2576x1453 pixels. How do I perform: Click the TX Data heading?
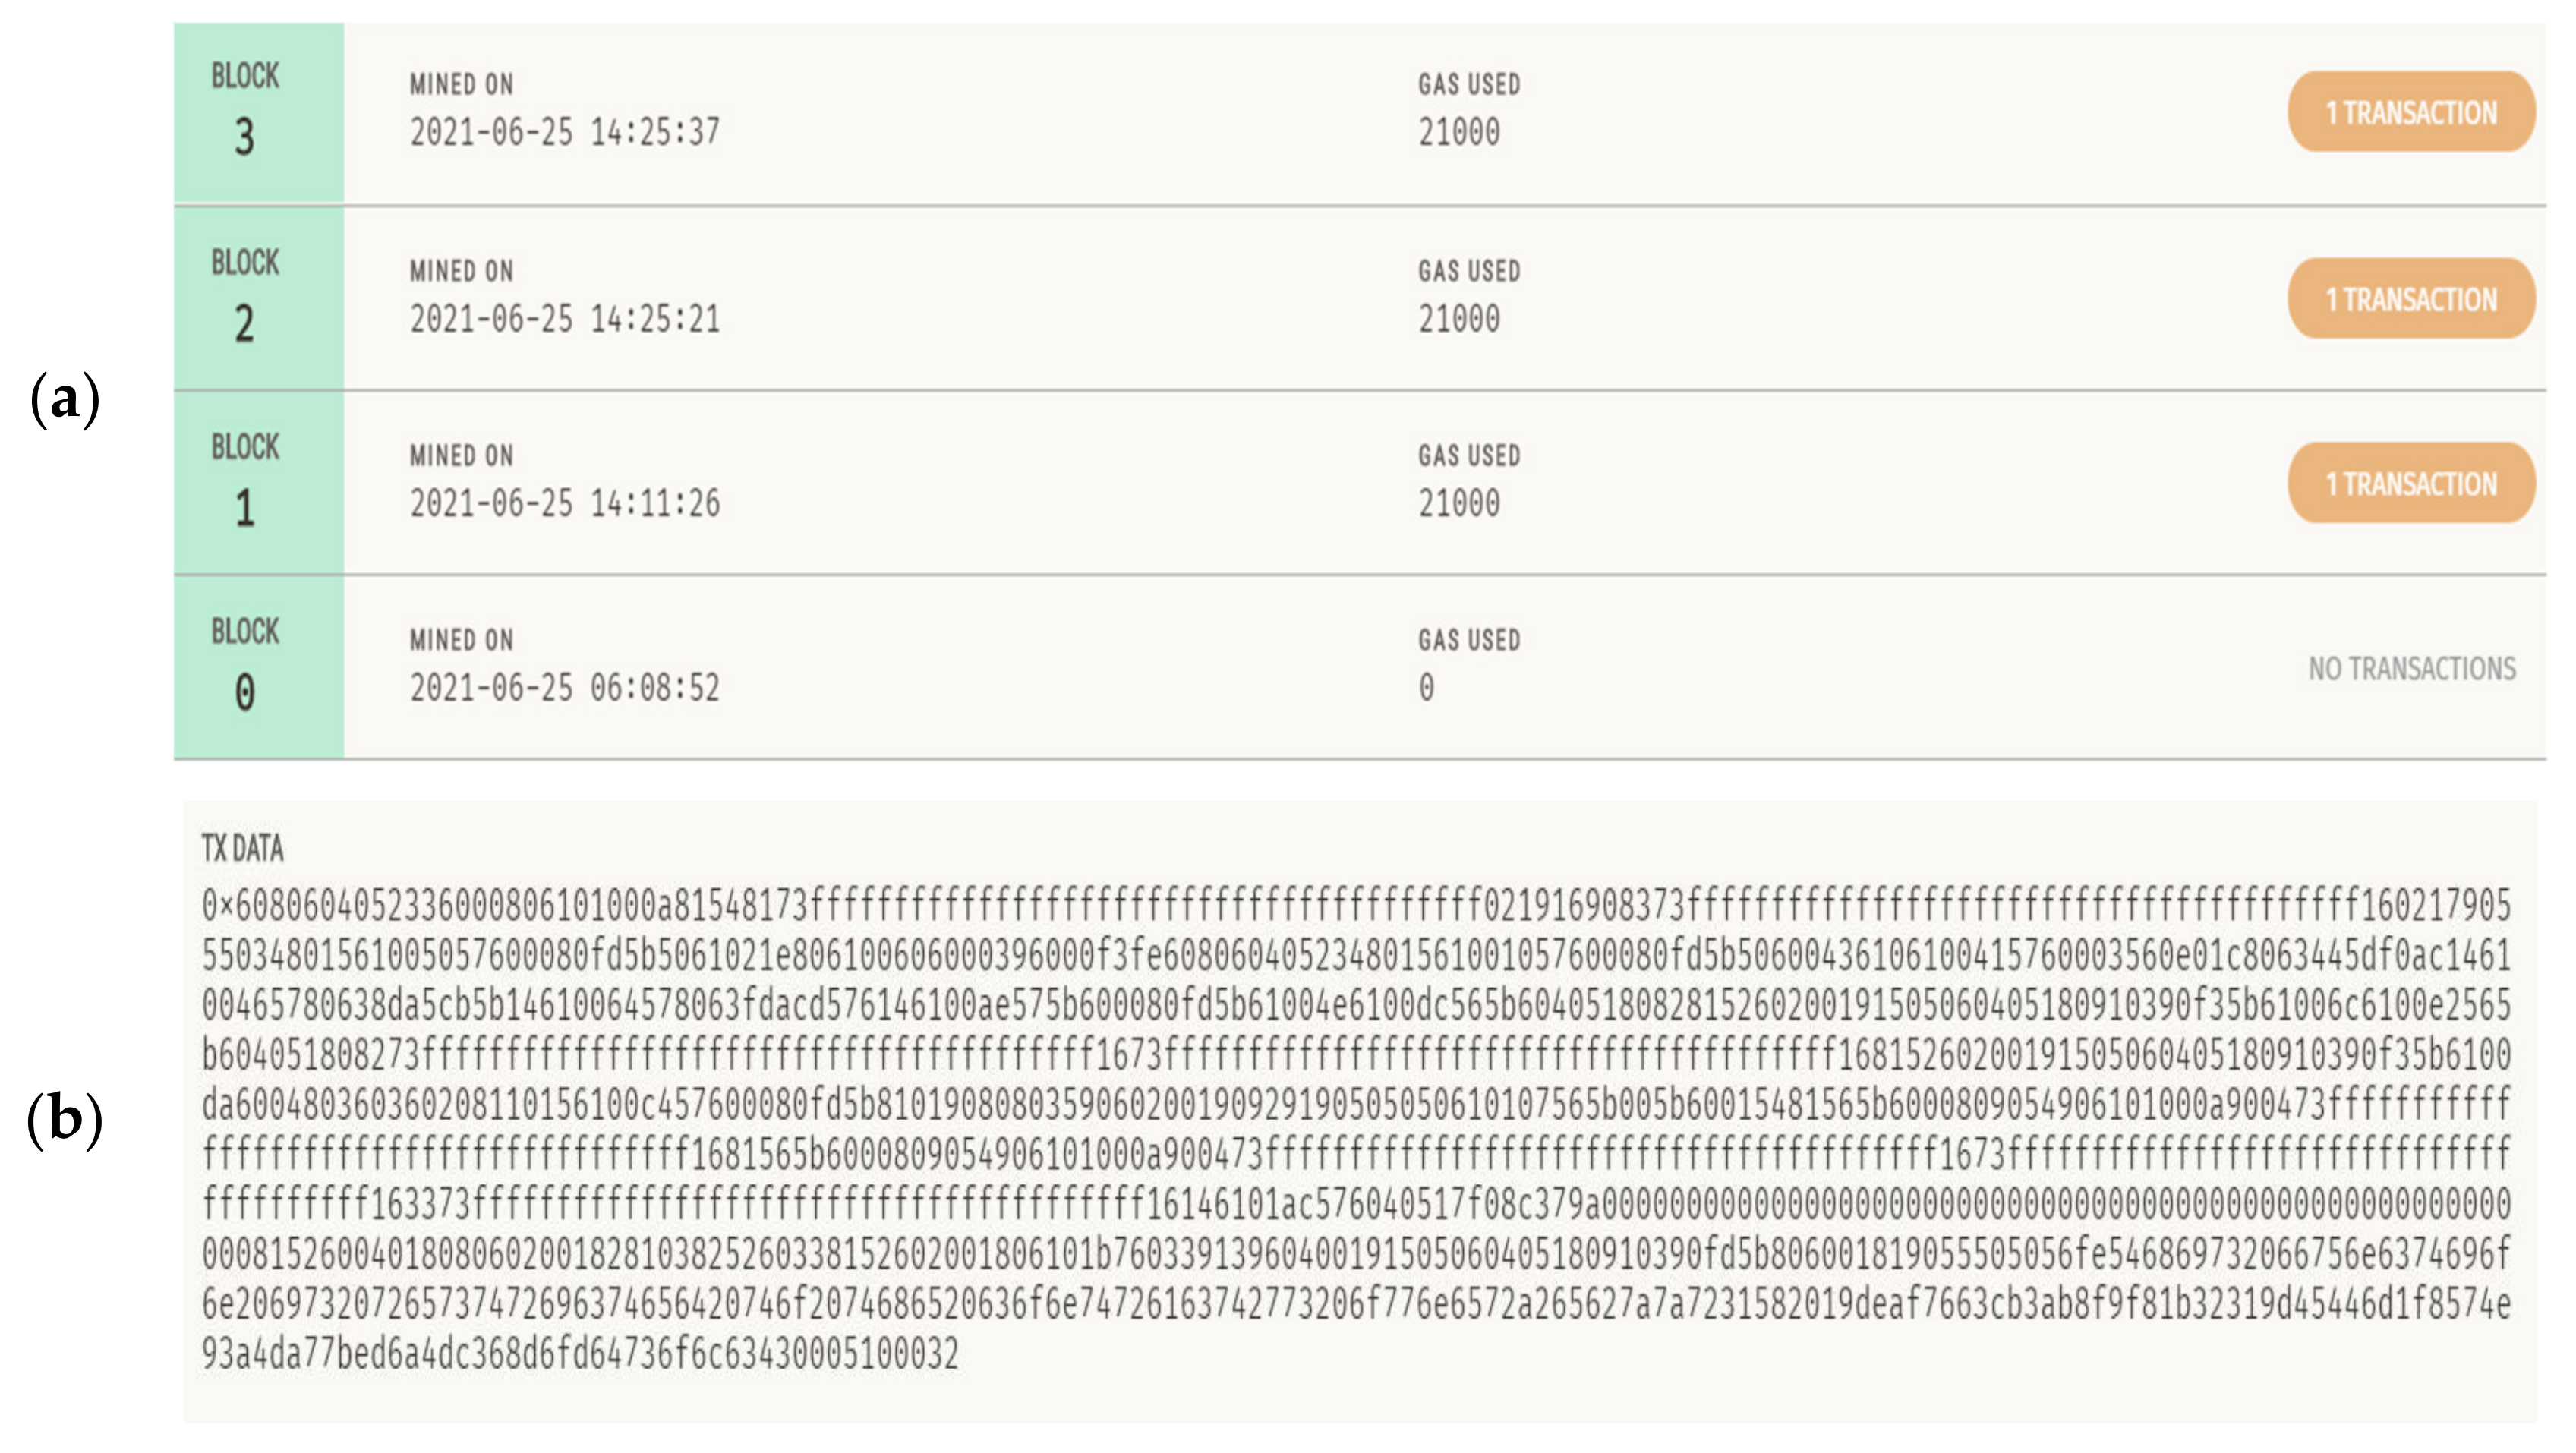click(242, 849)
